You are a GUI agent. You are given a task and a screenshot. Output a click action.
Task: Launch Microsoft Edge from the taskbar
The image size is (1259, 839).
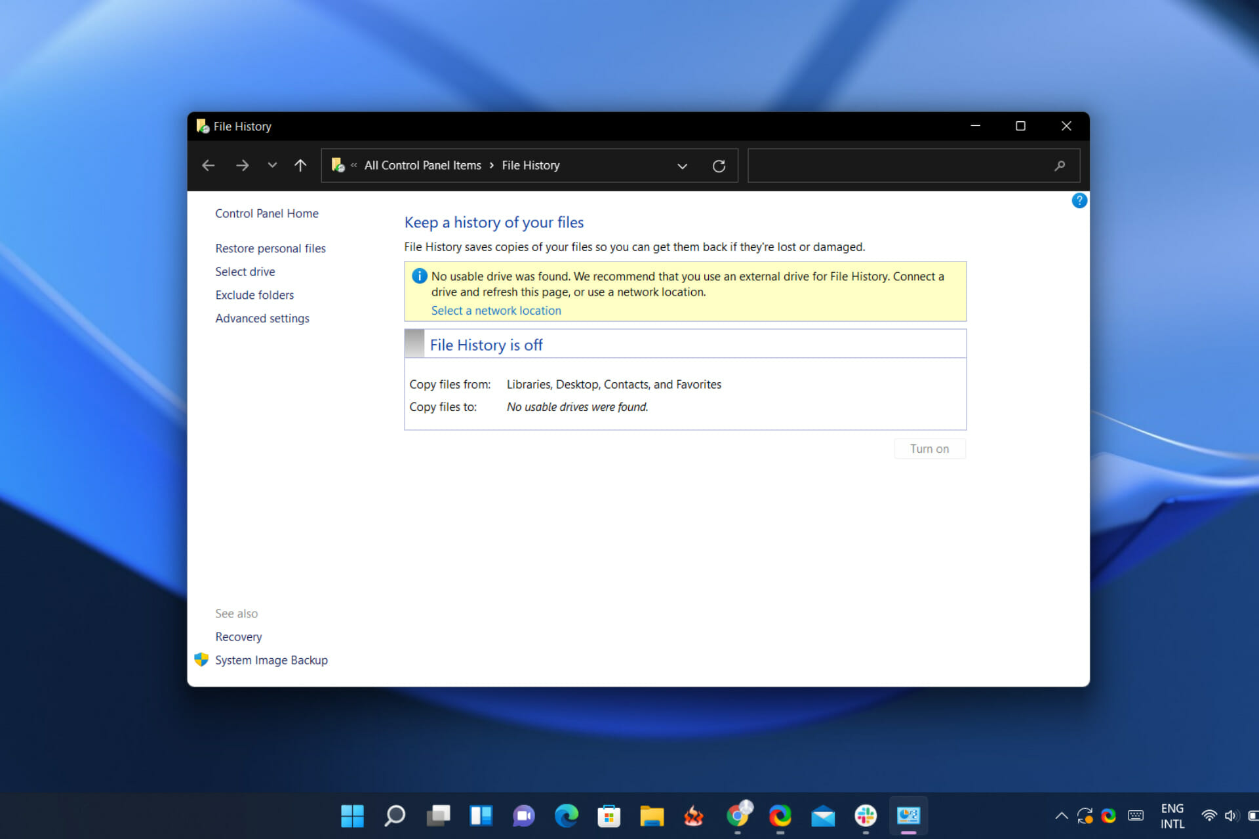(x=567, y=816)
